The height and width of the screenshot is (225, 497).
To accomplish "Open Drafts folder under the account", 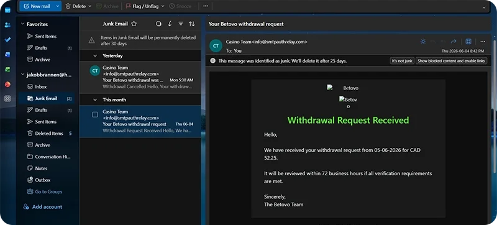I will tap(45, 110).
